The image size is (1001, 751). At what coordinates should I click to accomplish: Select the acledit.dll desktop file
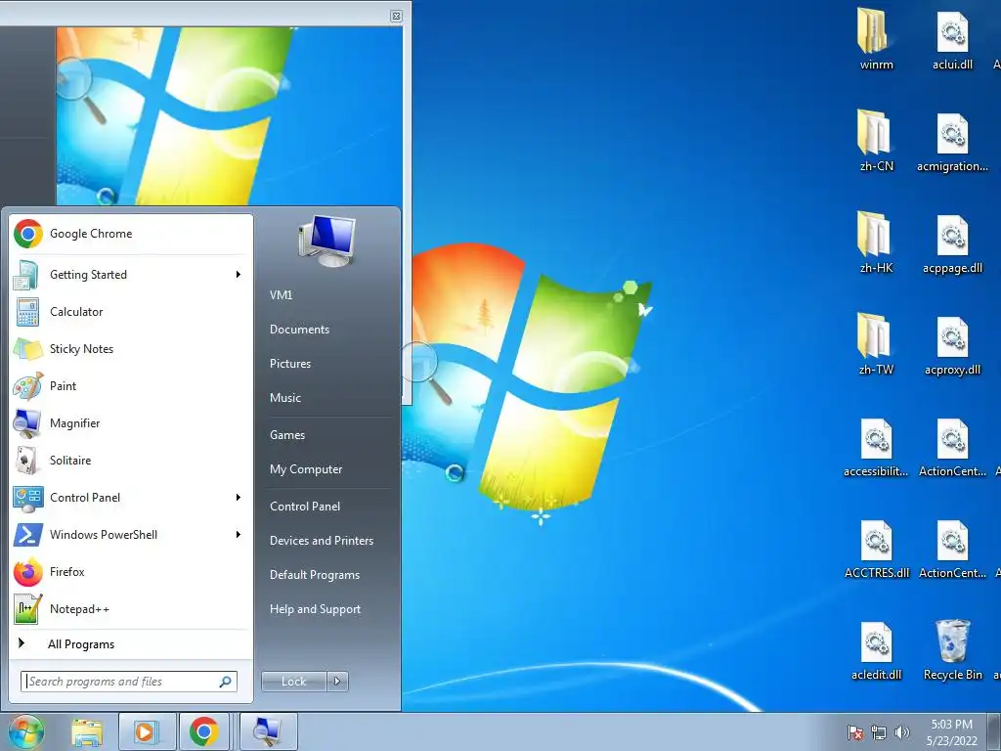876,649
